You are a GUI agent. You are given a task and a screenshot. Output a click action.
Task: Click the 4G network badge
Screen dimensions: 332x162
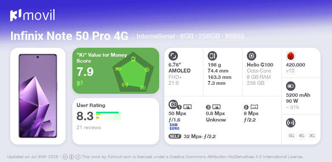point(301,136)
